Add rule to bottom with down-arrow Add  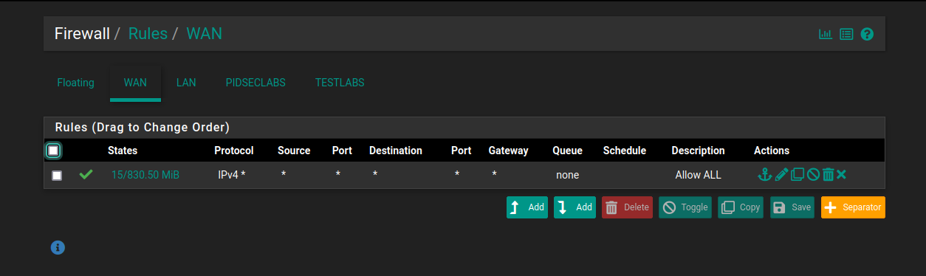coord(575,207)
